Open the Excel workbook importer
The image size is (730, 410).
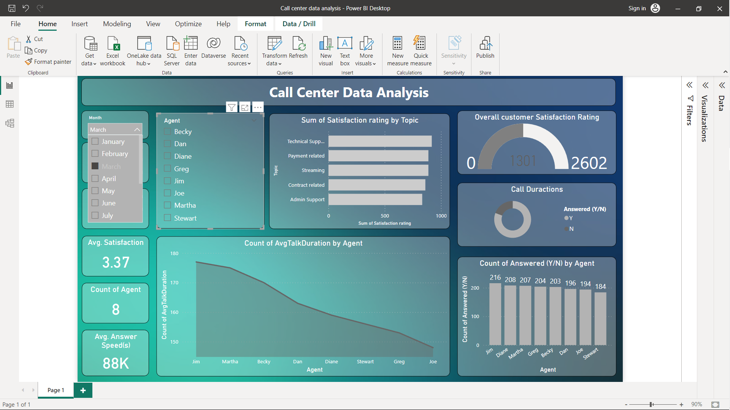coord(113,49)
